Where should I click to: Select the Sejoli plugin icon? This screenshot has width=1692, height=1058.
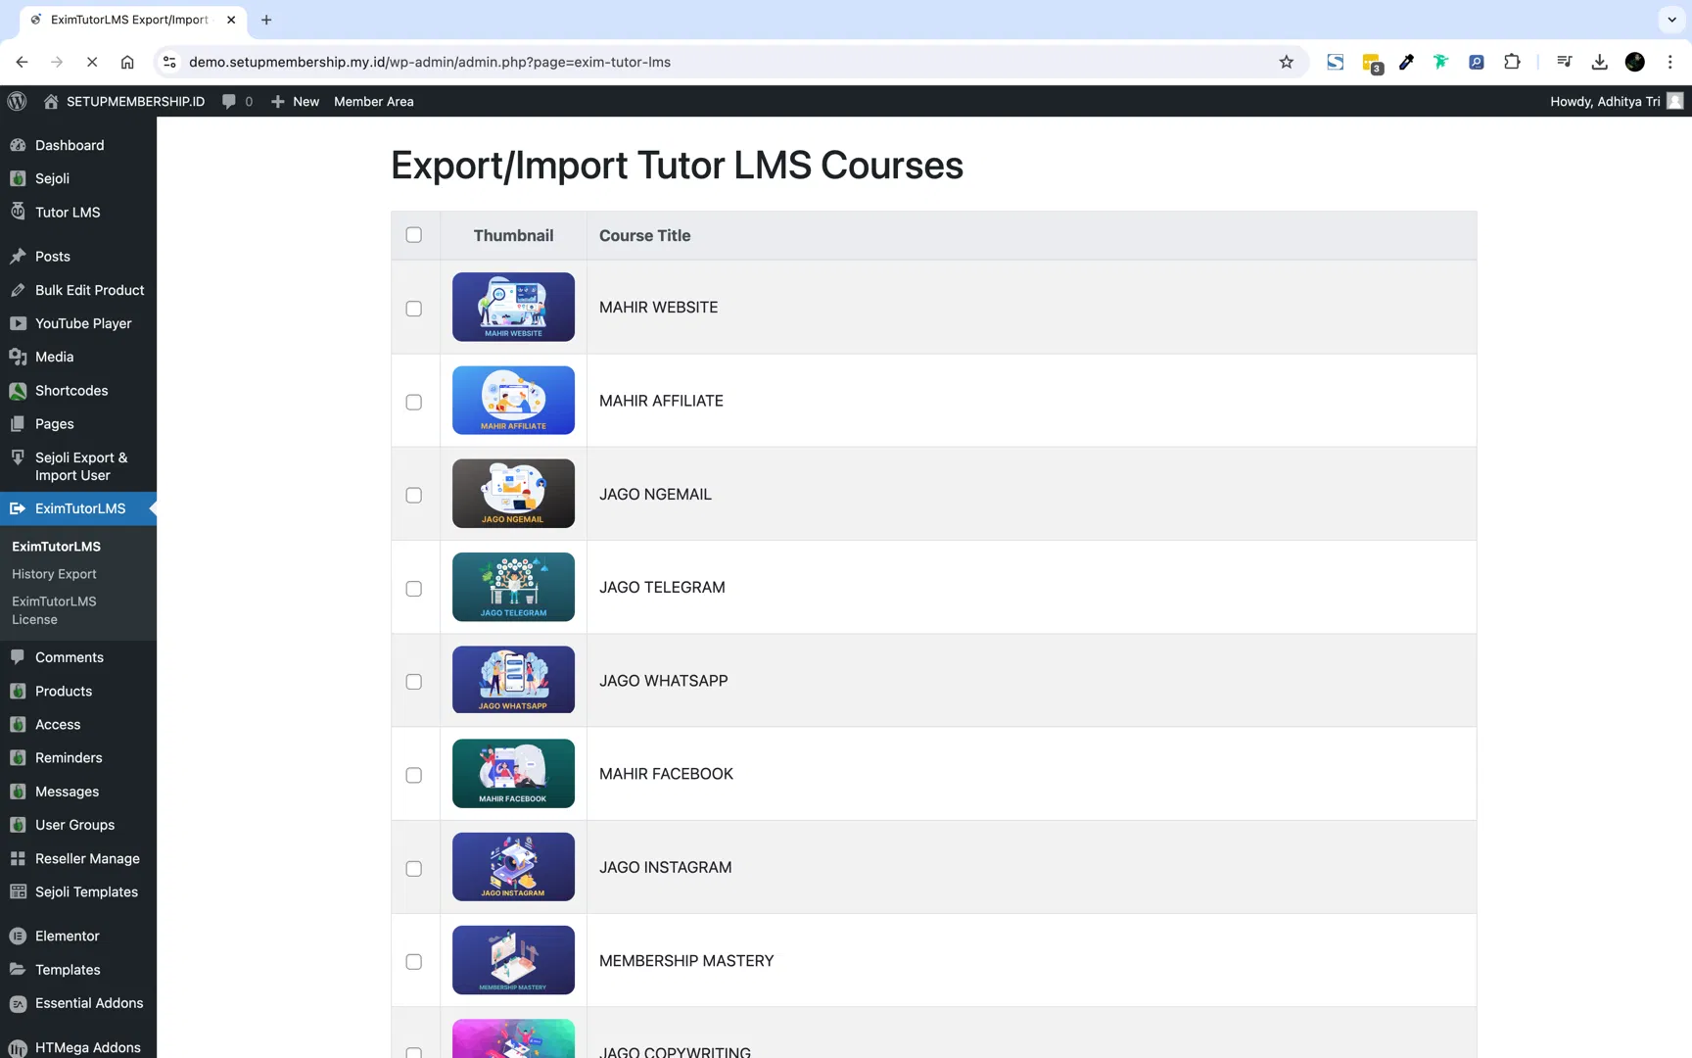pyautogui.click(x=18, y=178)
